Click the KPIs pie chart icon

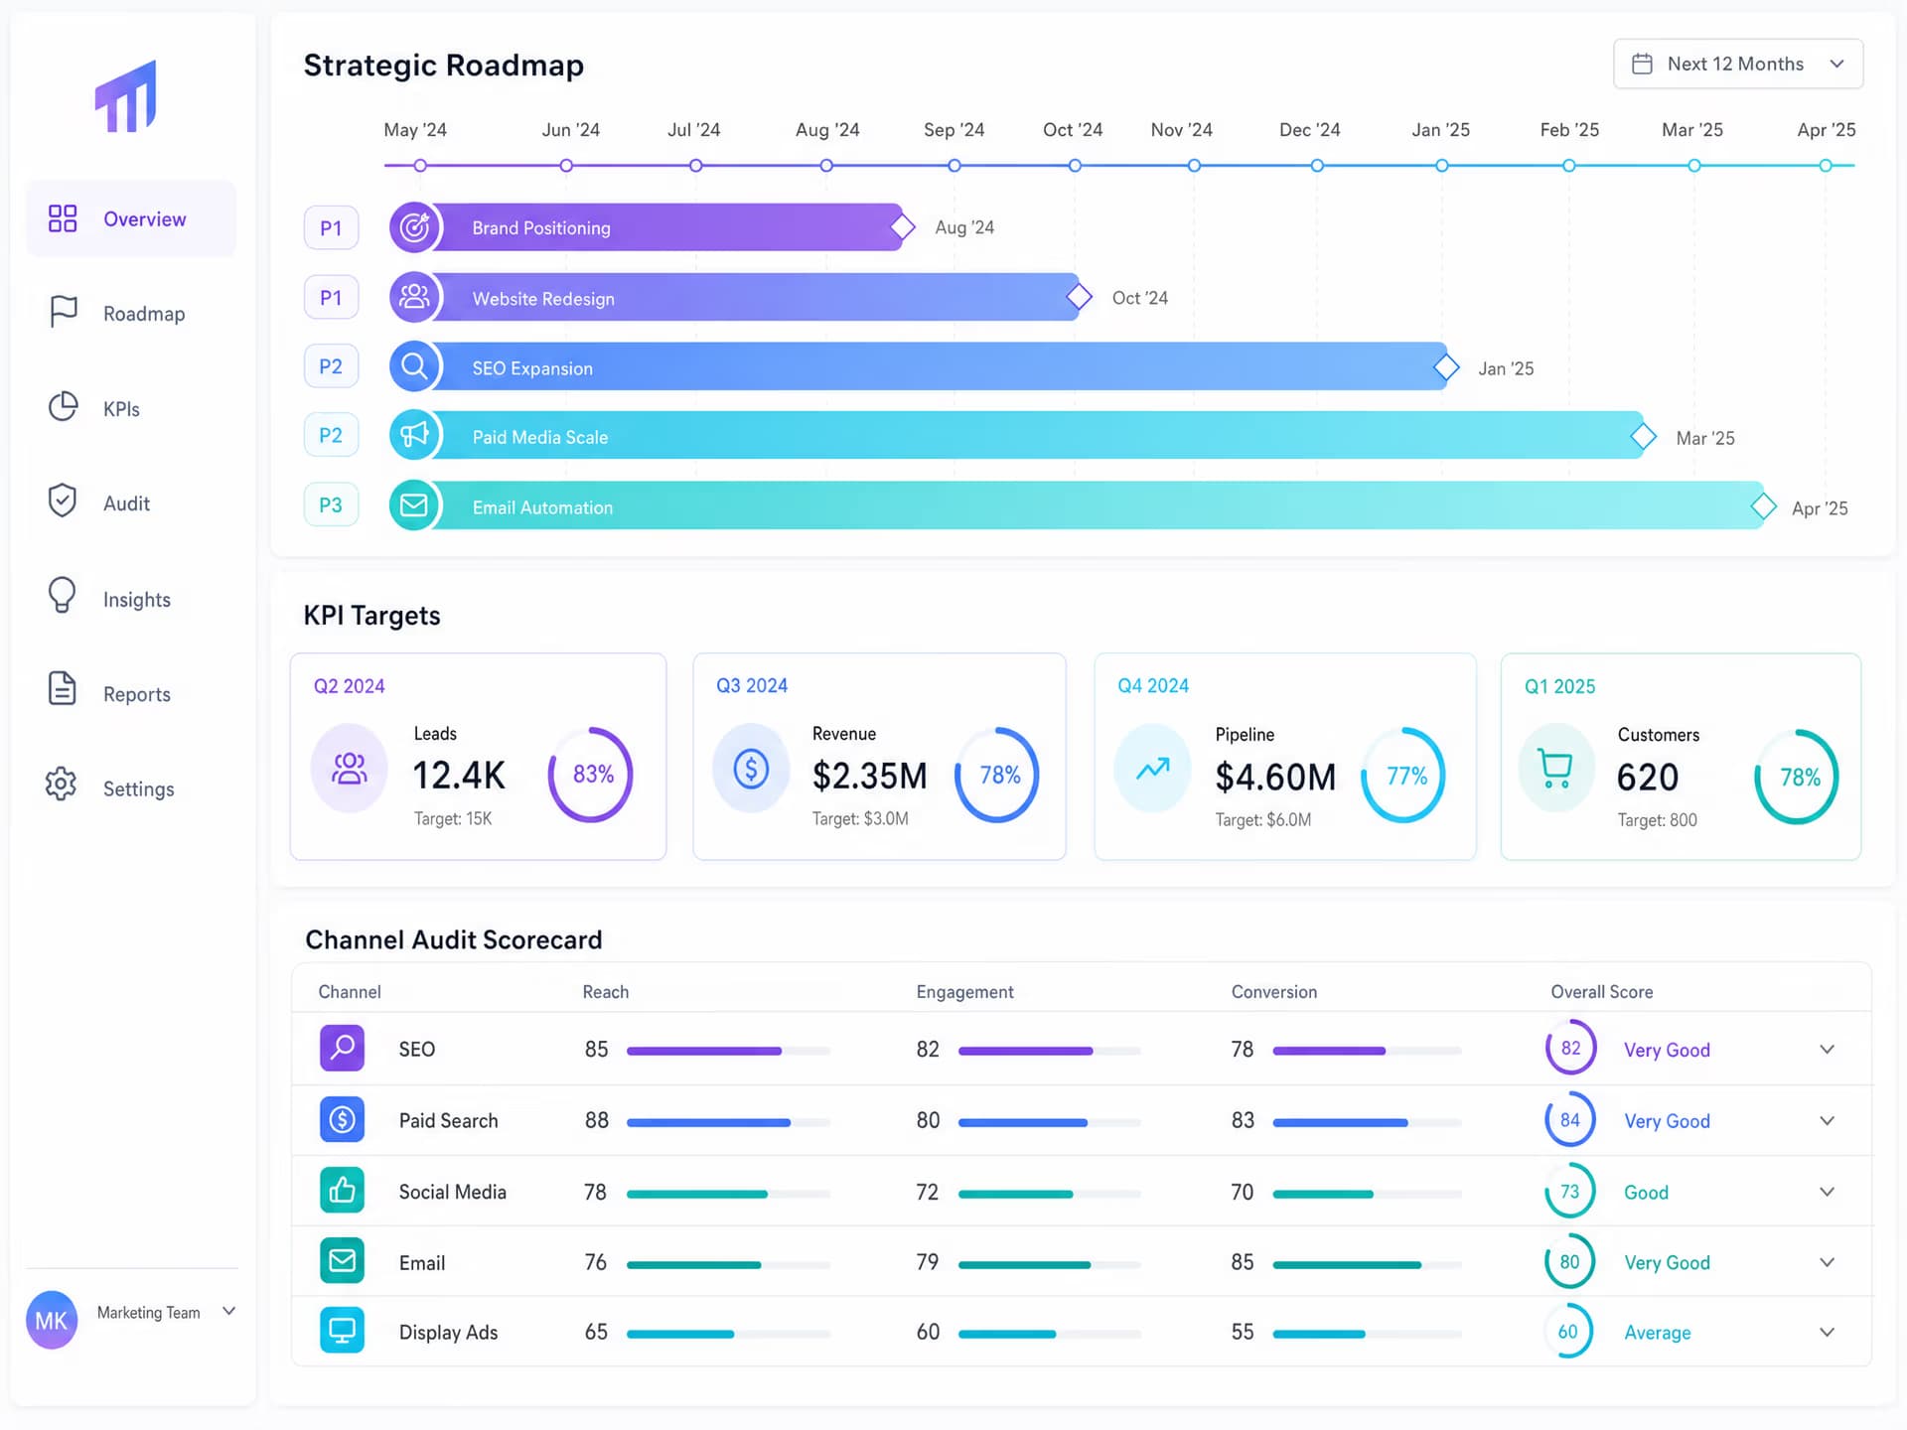(x=63, y=407)
